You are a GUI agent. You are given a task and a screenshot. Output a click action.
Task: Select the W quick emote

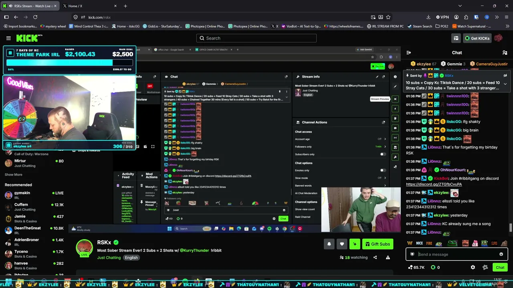pyautogui.click(x=410, y=243)
